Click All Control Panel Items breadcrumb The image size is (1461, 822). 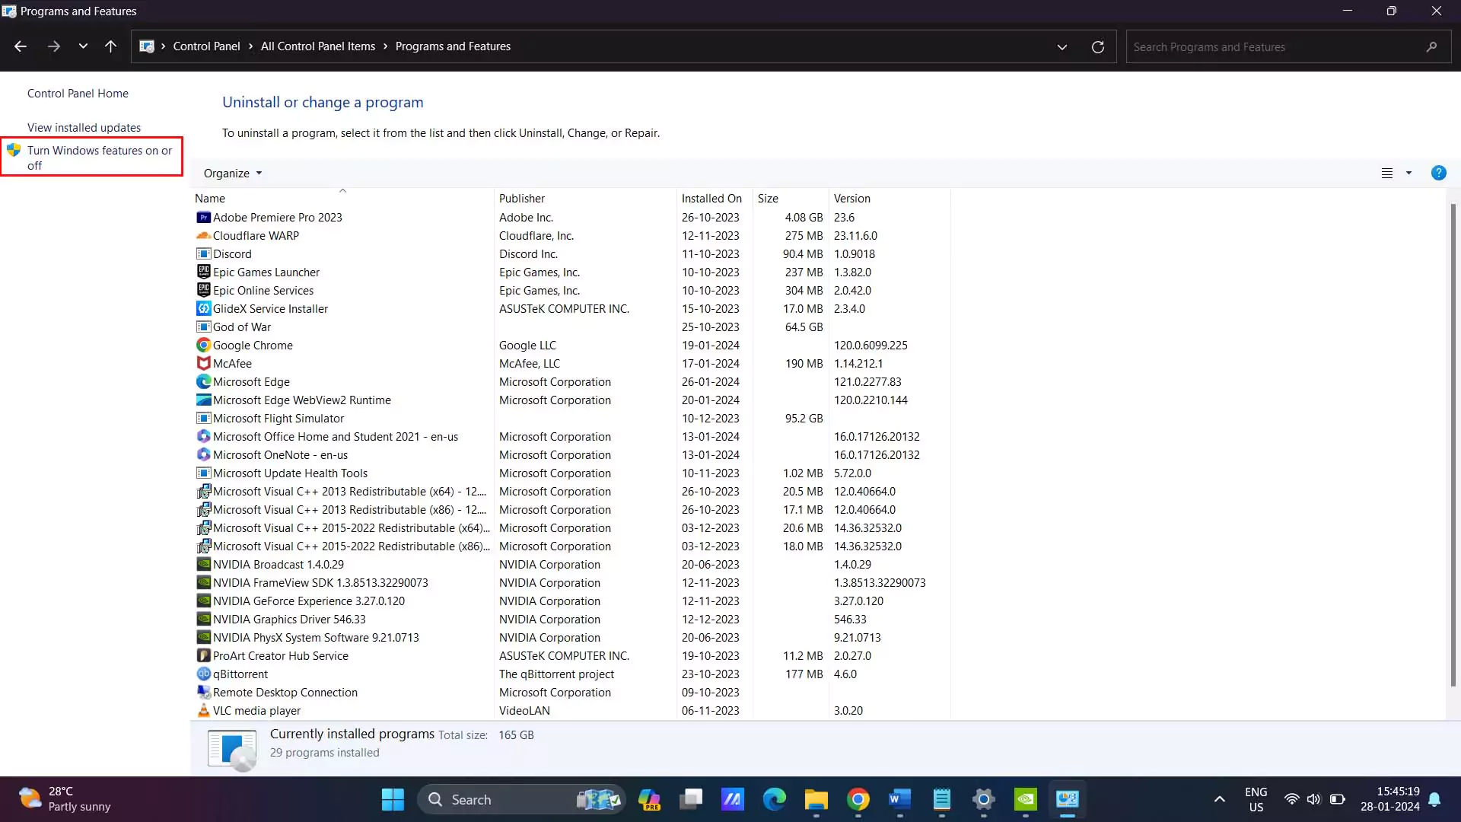point(318,46)
